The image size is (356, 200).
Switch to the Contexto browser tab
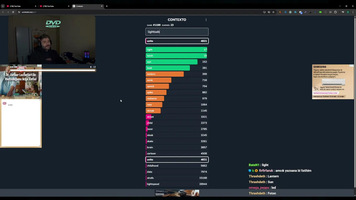click(88, 6)
